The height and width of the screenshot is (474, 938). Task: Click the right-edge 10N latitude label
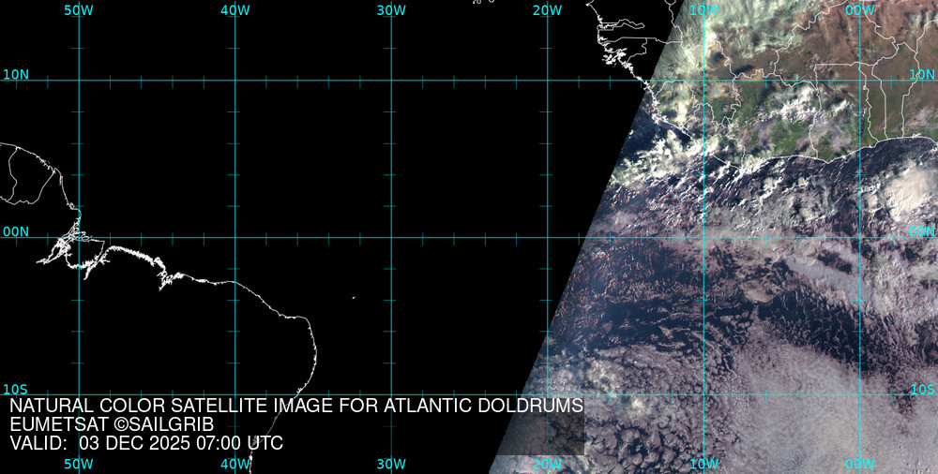click(923, 74)
